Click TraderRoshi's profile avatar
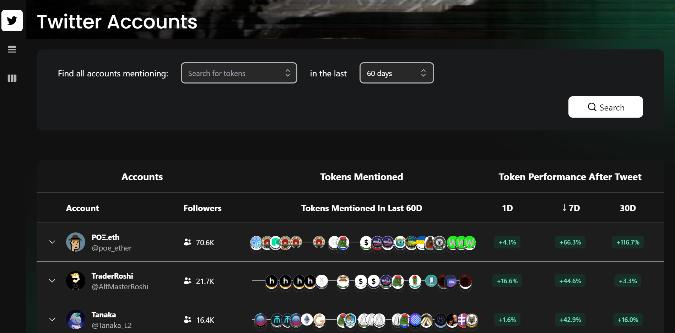 [76, 281]
